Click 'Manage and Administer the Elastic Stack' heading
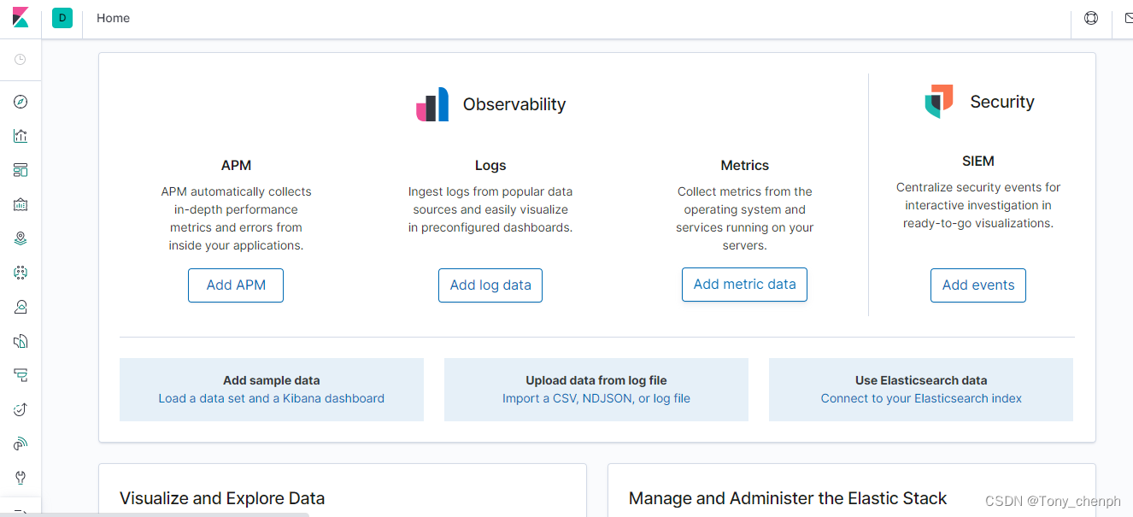Viewport: 1133px width, 517px height. coord(788,498)
